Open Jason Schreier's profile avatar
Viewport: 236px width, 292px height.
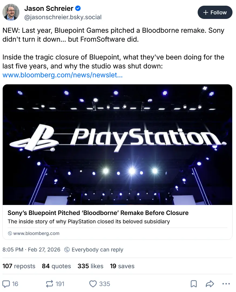tap(11, 12)
